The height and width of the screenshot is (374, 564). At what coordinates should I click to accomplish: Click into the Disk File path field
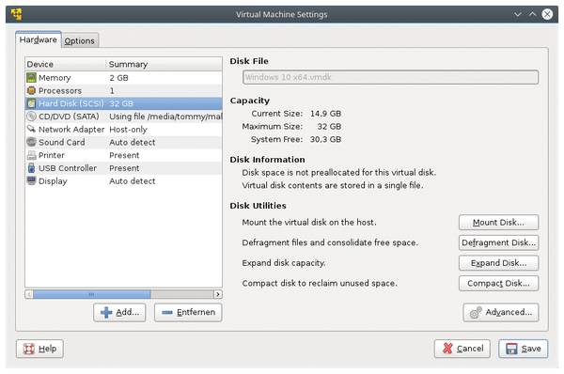[391, 77]
